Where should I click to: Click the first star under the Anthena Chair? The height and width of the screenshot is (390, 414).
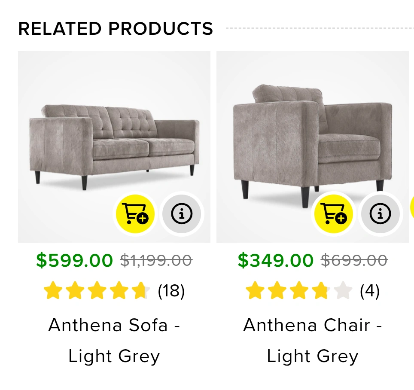[x=254, y=291]
